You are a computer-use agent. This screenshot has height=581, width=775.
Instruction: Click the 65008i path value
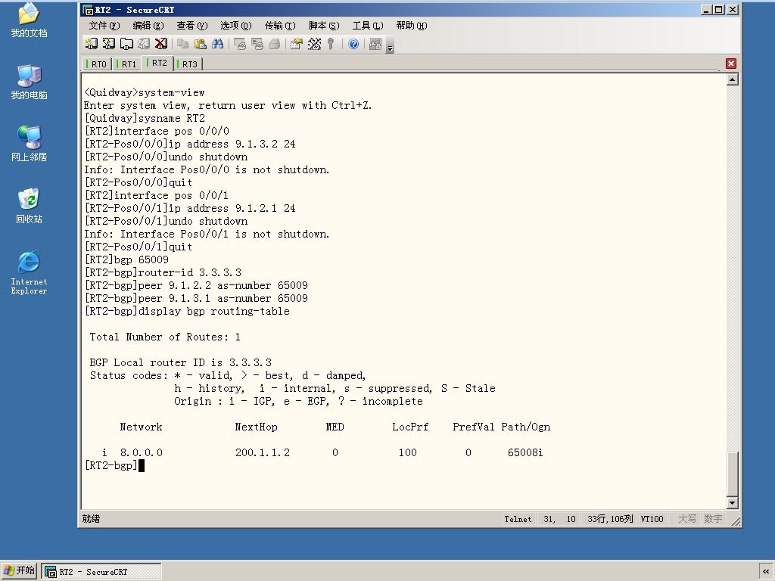click(x=525, y=452)
